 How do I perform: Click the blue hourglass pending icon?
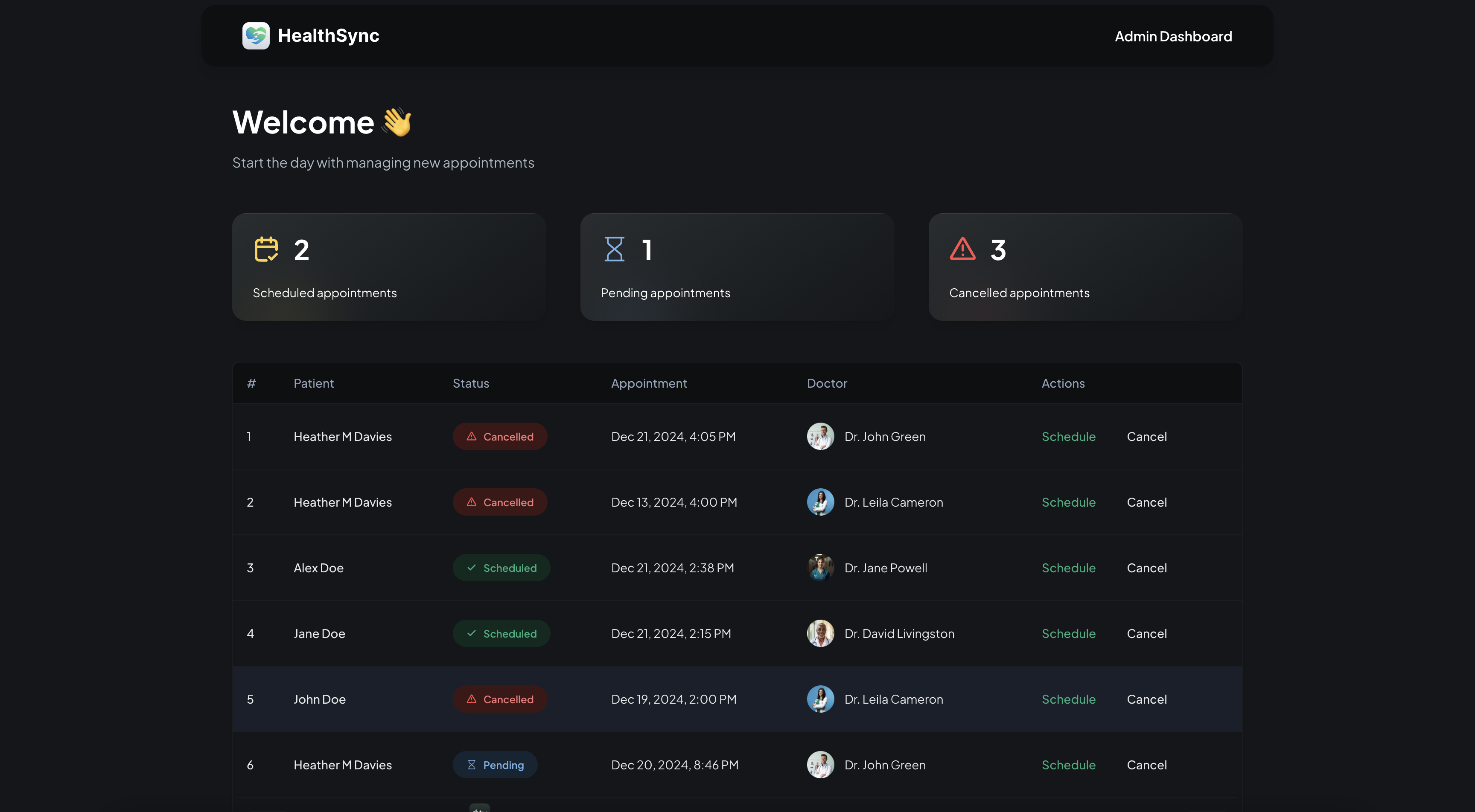pos(615,249)
